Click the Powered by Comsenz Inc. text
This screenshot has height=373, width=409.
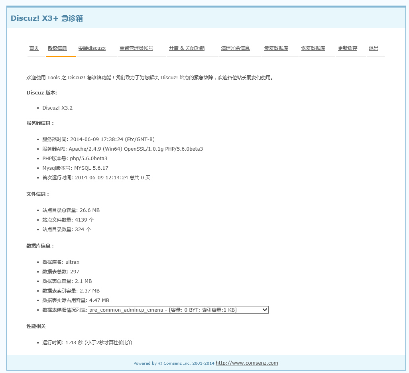point(174,363)
